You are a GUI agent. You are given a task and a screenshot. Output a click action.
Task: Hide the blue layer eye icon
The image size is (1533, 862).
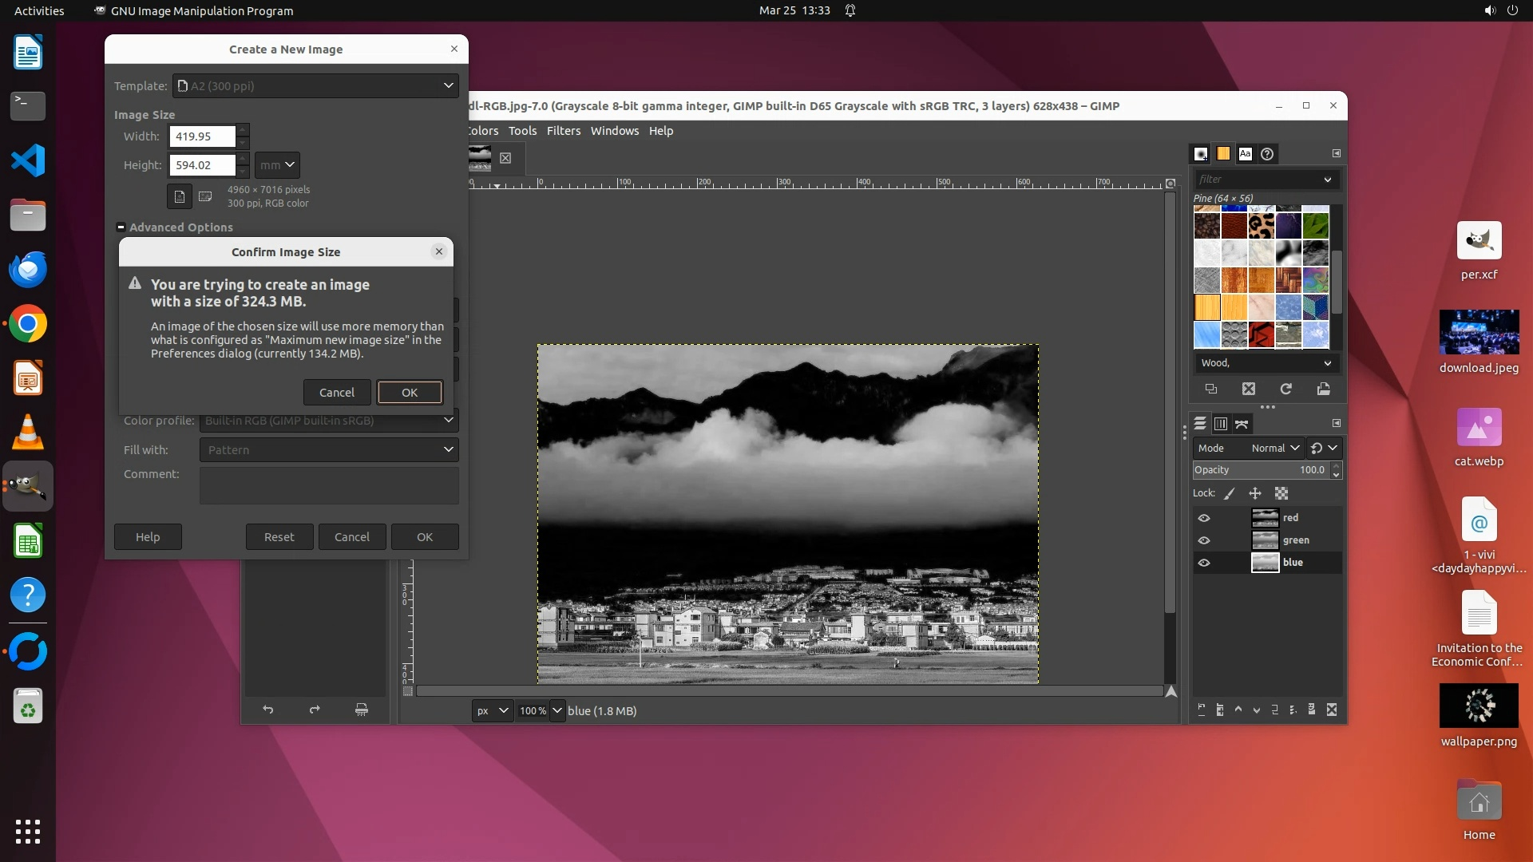click(x=1204, y=563)
